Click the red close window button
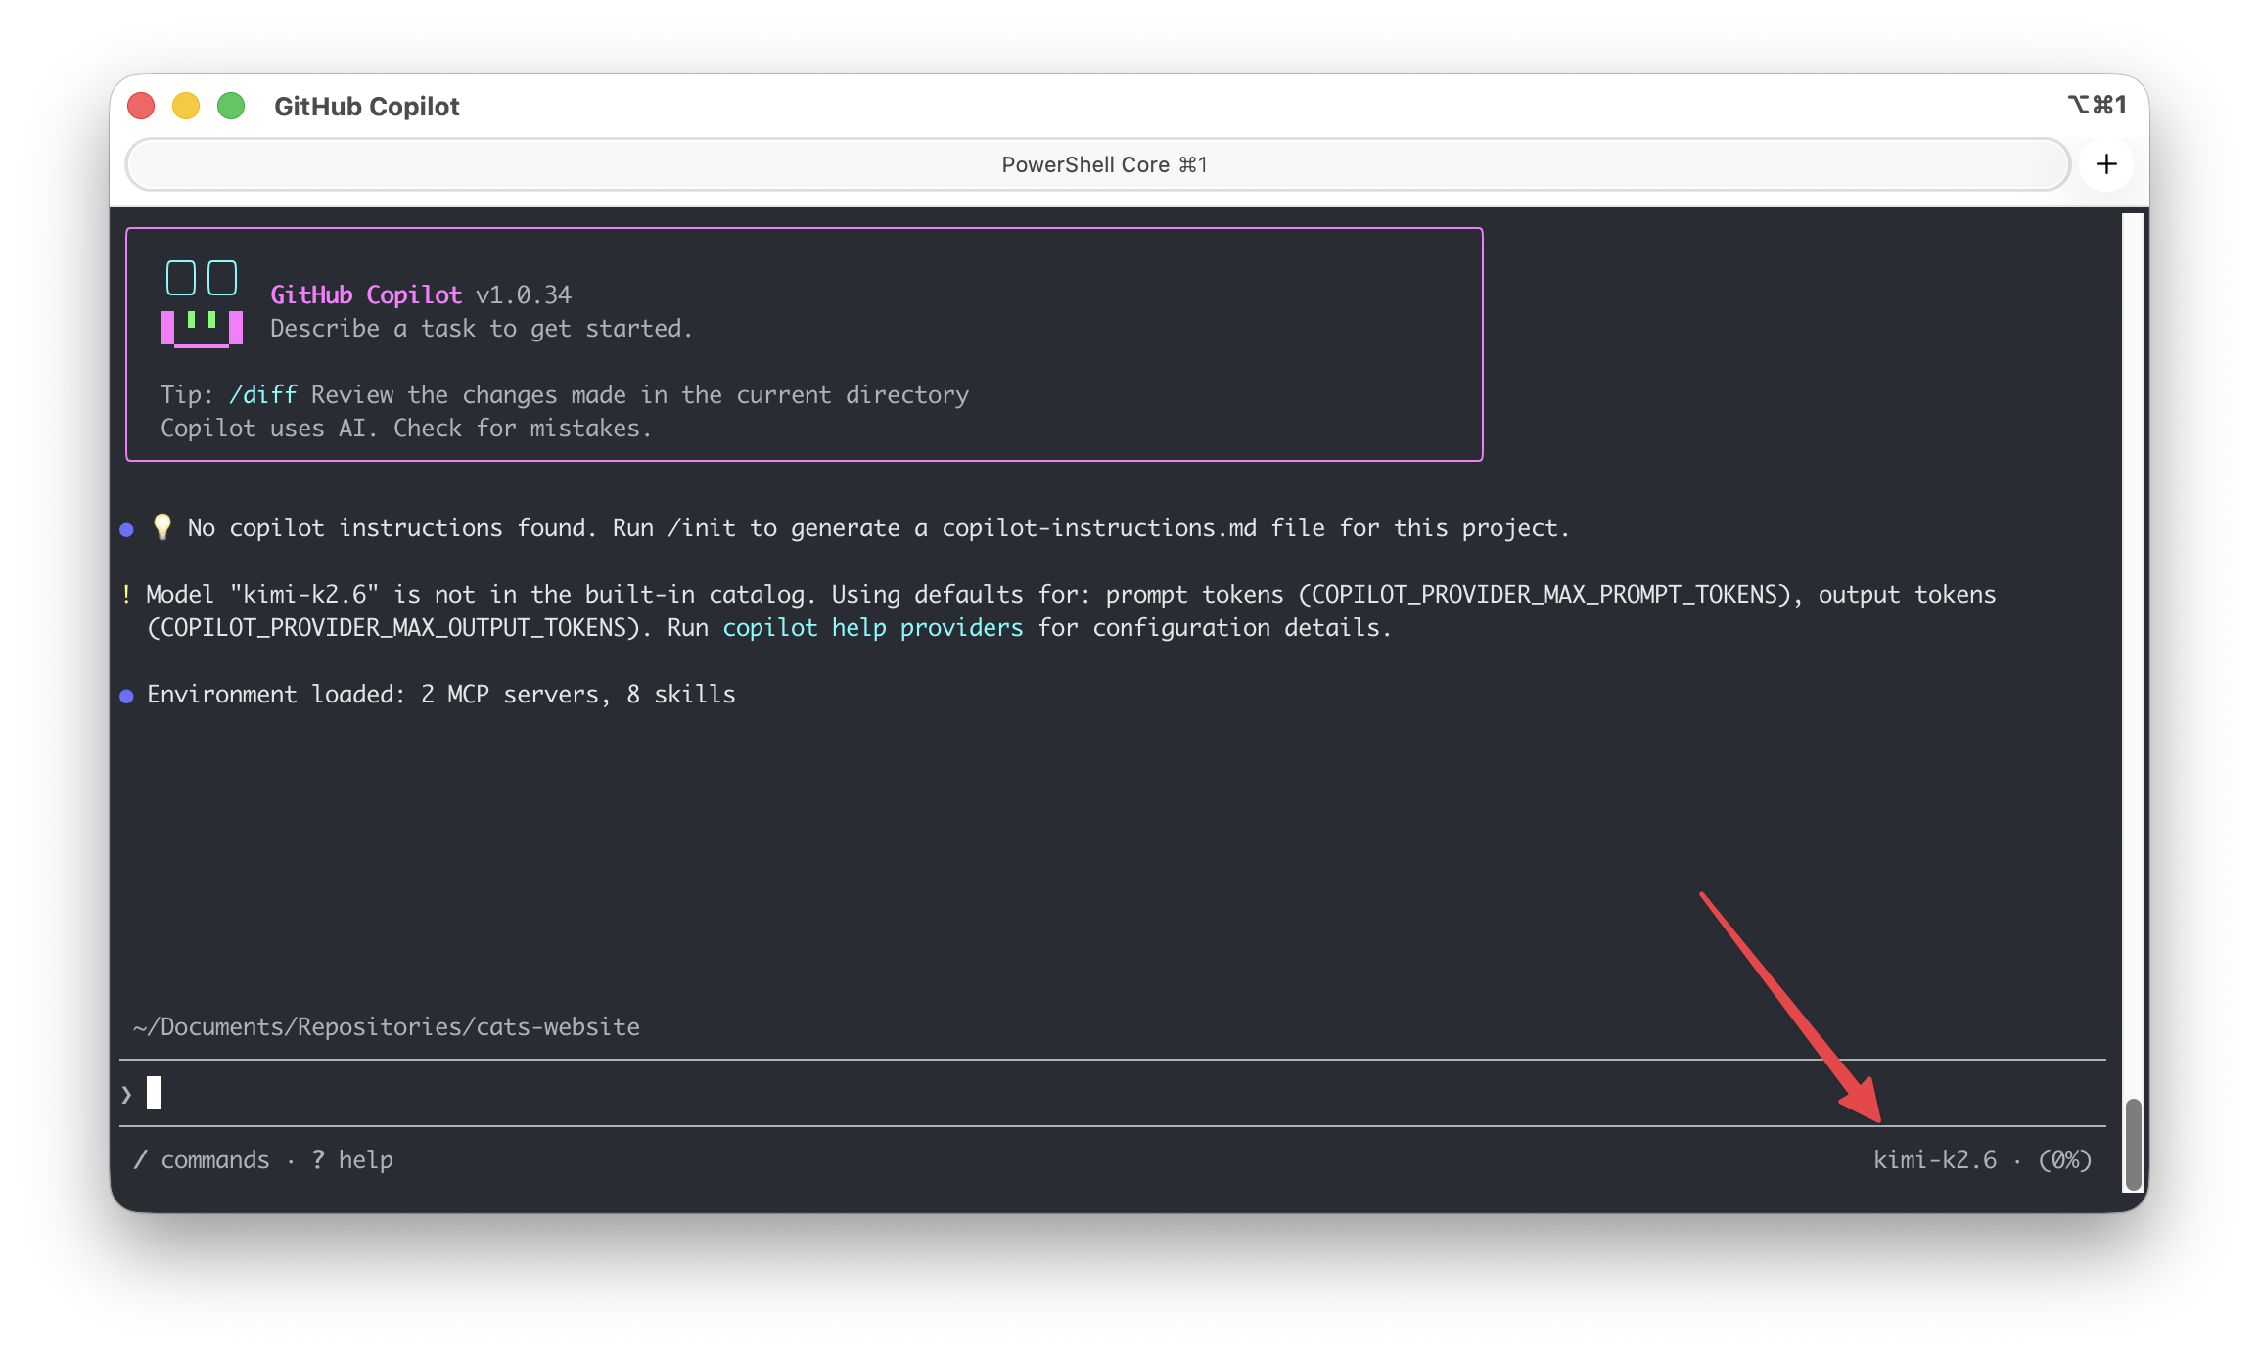 point(142,106)
